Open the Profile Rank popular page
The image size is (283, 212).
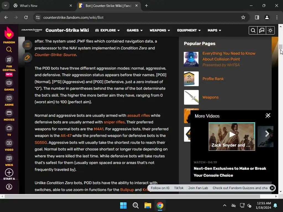pyautogui.click(x=213, y=79)
